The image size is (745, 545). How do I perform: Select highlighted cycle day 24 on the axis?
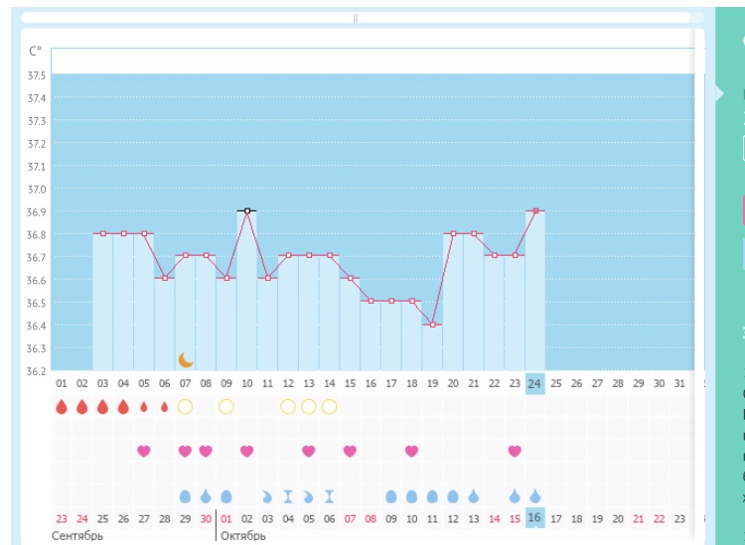[535, 383]
